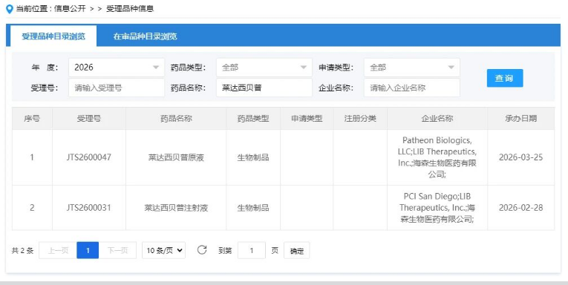Viewport: 568px width, 285px height.
Task: Click date 2026-02-28
Action: pyautogui.click(x=521, y=208)
